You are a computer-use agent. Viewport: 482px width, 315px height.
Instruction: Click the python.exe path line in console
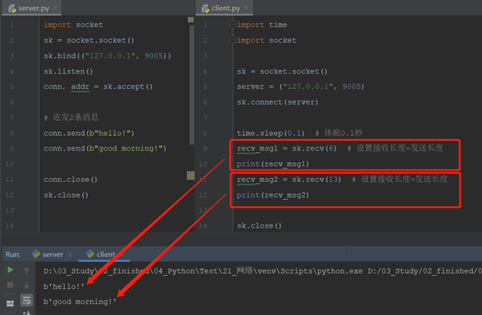click(x=263, y=271)
